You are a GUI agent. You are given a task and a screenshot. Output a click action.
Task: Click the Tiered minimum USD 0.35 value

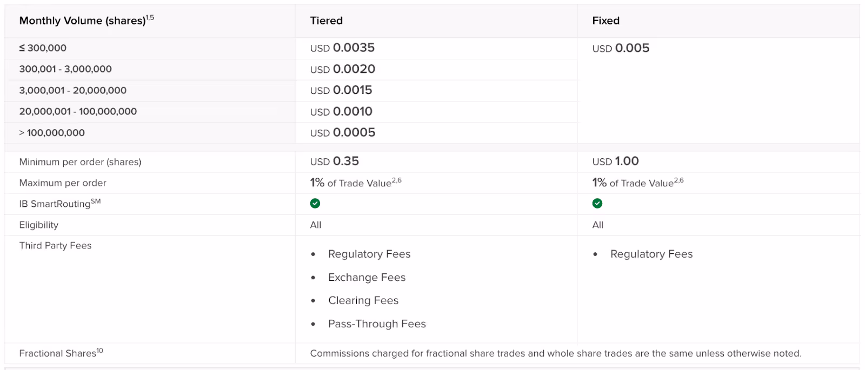click(334, 162)
